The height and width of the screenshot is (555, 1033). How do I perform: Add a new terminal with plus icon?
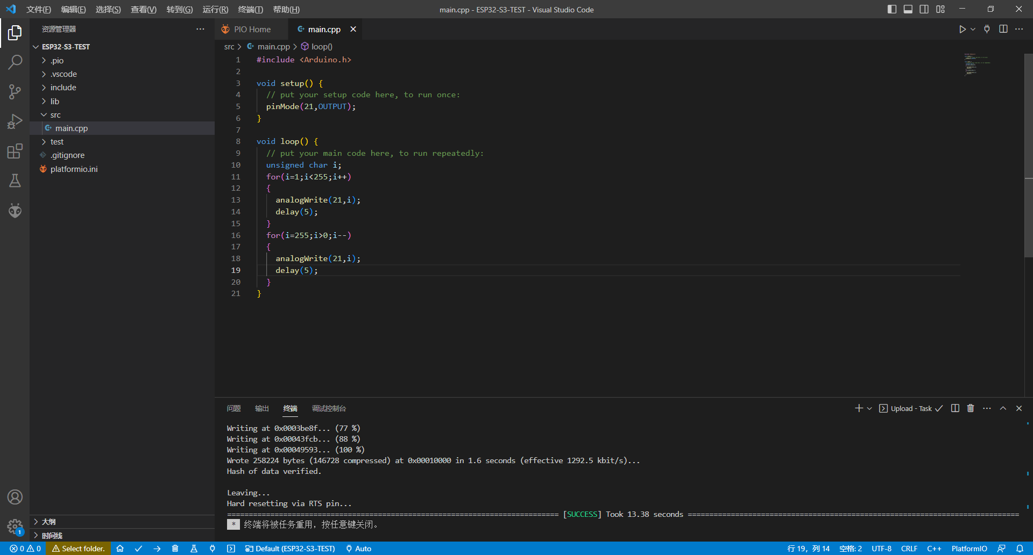pos(859,408)
